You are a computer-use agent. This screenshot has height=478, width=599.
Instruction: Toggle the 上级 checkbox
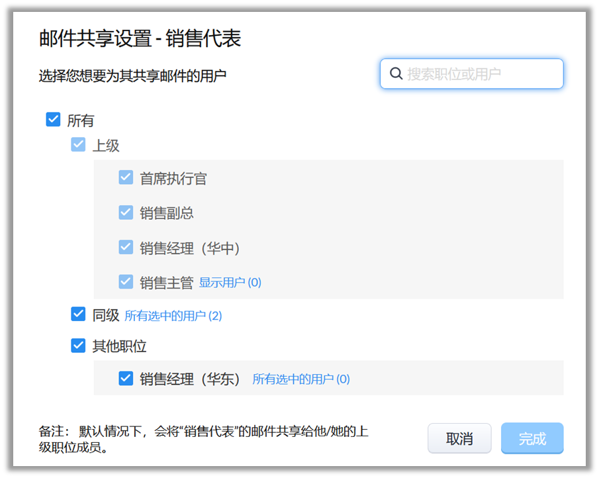[x=78, y=145]
